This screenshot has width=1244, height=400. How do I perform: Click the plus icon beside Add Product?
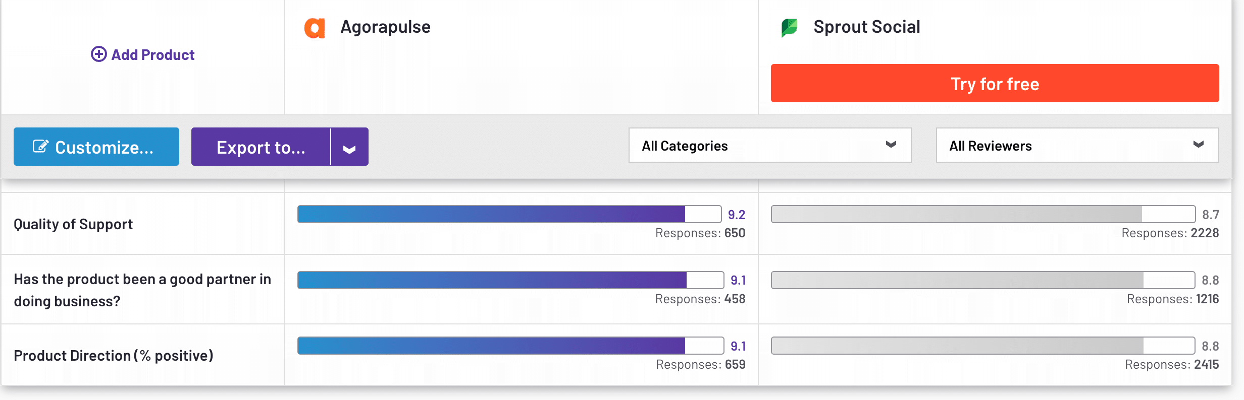click(98, 54)
